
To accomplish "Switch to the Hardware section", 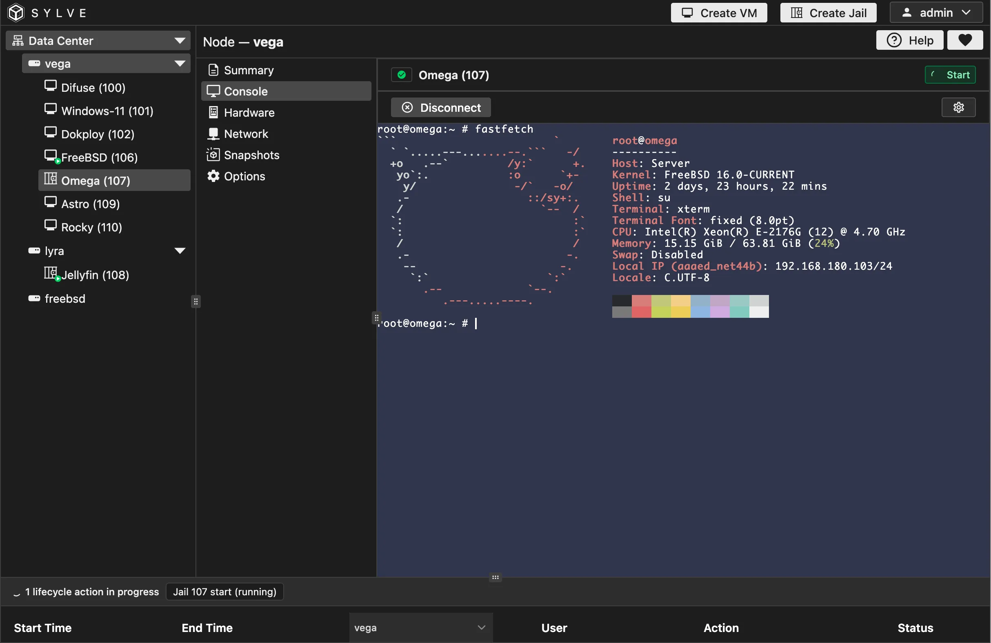I will click(x=249, y=113).
